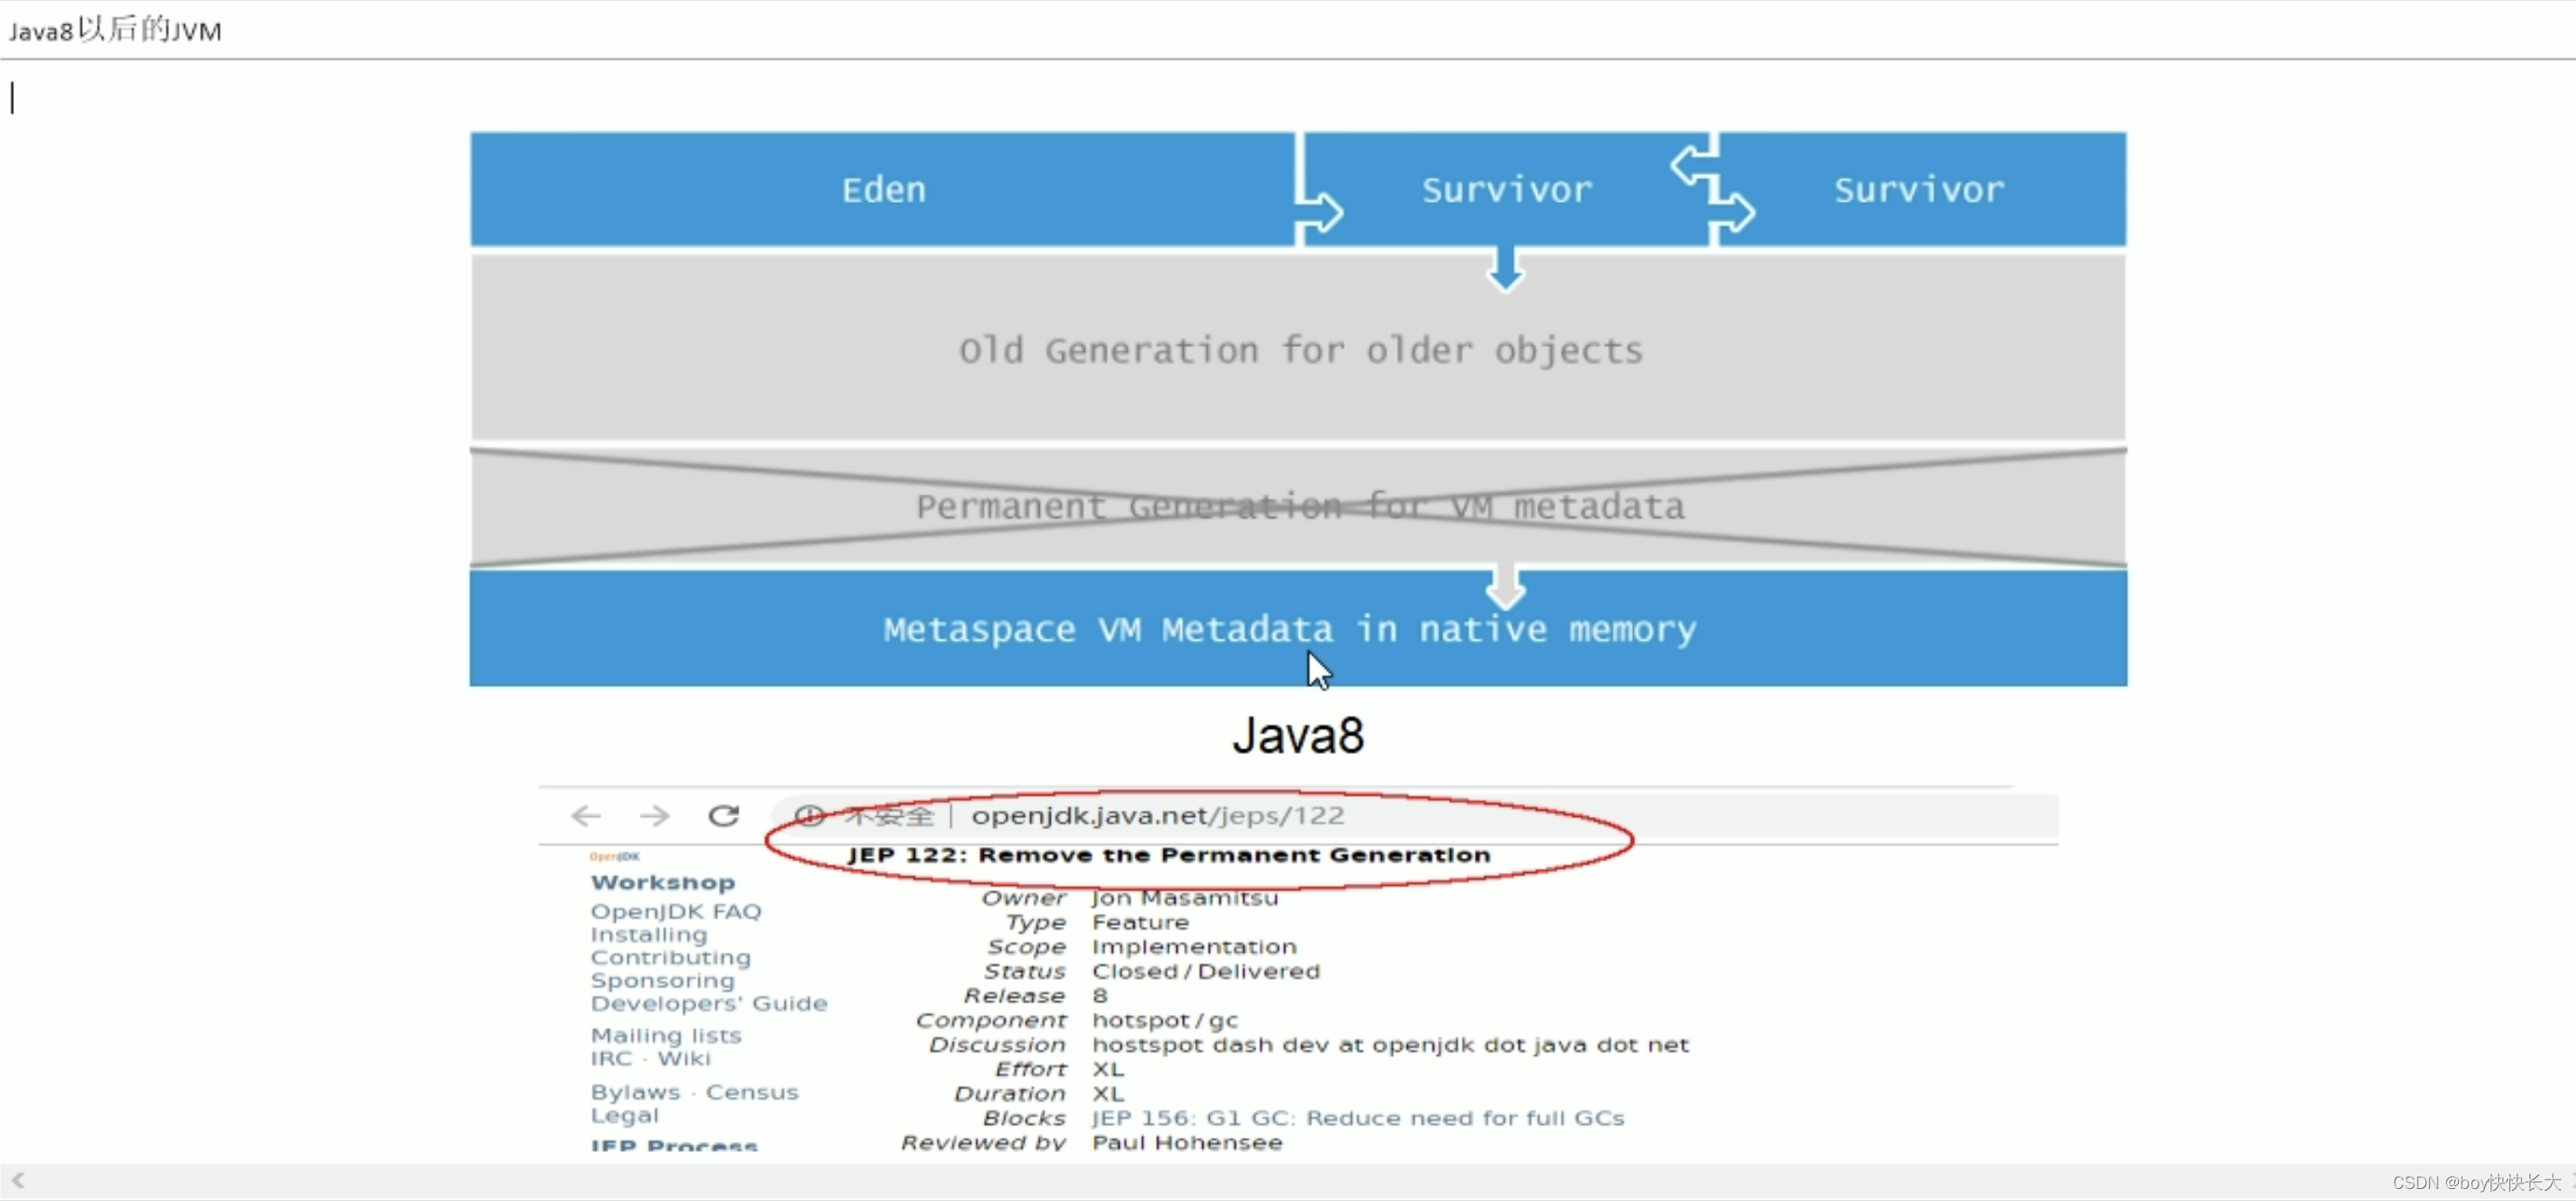Open the Census link
Image resolution: width=2576 pixels, height=1201 pixels.
[752, 1092]
